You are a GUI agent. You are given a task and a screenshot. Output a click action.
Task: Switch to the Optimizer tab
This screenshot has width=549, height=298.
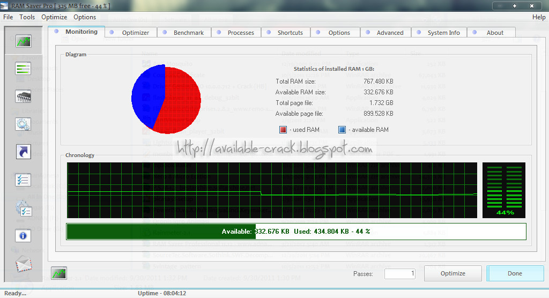131,33
